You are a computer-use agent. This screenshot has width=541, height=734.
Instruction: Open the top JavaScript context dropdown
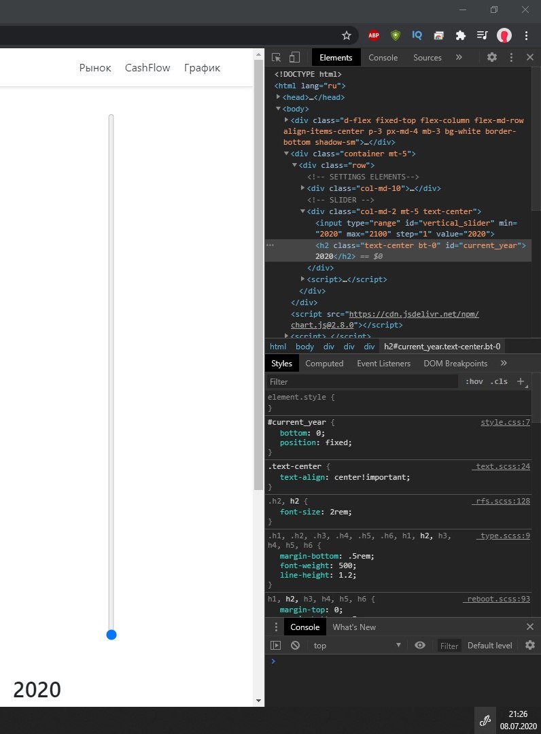pos(357,645)
